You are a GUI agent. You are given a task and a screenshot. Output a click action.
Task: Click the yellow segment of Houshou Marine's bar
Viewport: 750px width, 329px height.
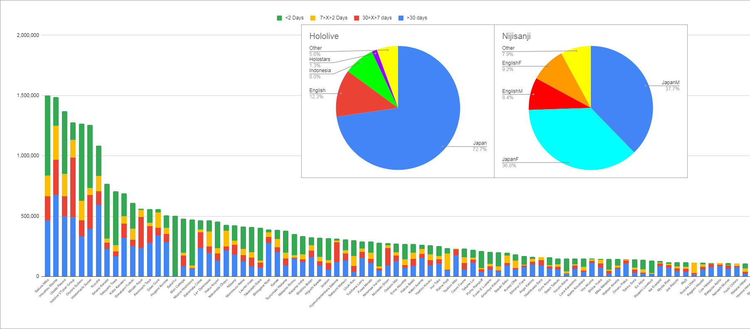pos(56,143)
